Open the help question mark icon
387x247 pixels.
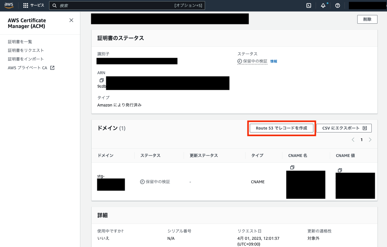tap(338, 5)
